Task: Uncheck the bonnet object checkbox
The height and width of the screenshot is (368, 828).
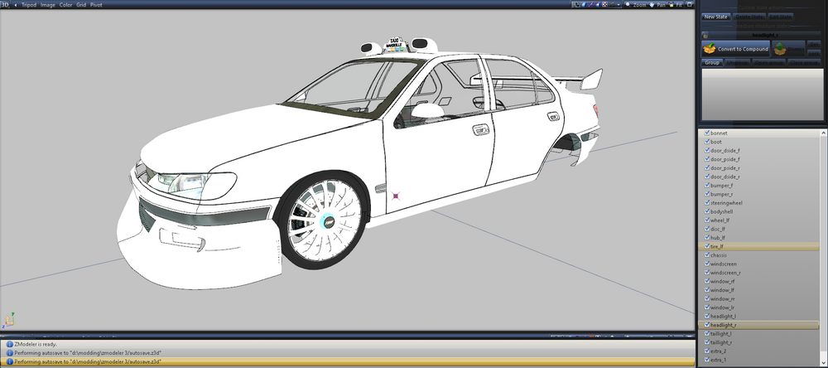Action: [x=706, y=133]
